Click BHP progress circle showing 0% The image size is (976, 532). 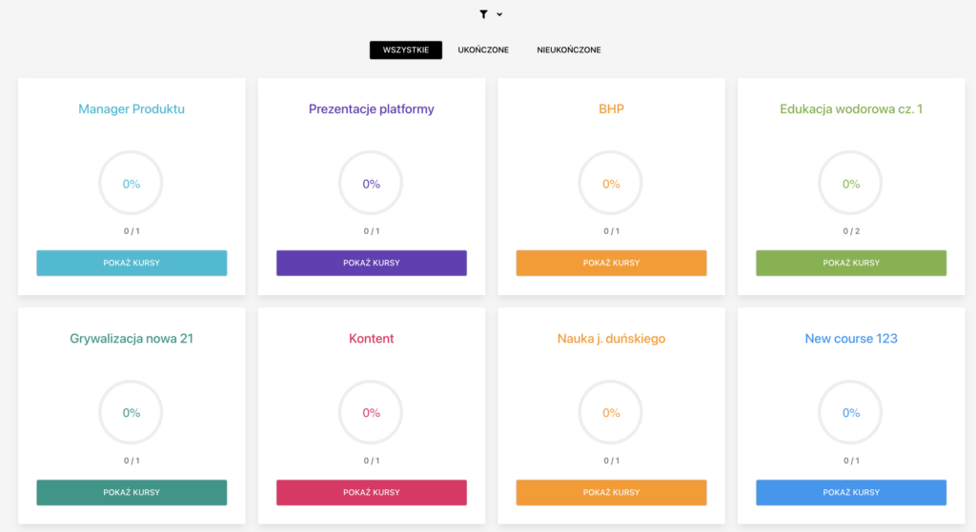coord(611,184)
